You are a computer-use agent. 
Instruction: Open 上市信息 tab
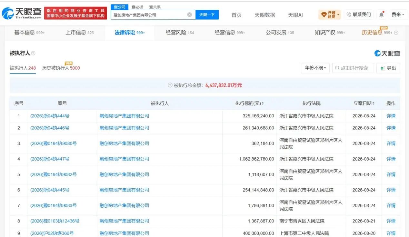[80, 33]
